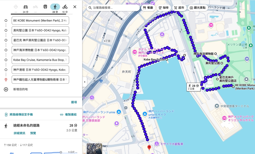Image resolution: width=255 pixels, height=154 pixels.
Task: Select the driving mode icon
Action: pyautogui.click(x=26, y=6)
